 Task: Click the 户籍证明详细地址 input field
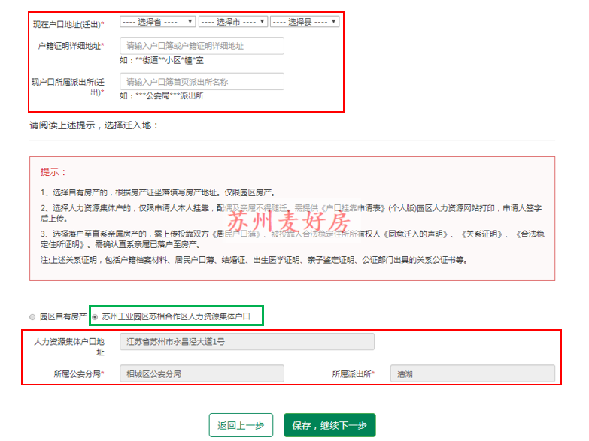click(202, 46)
